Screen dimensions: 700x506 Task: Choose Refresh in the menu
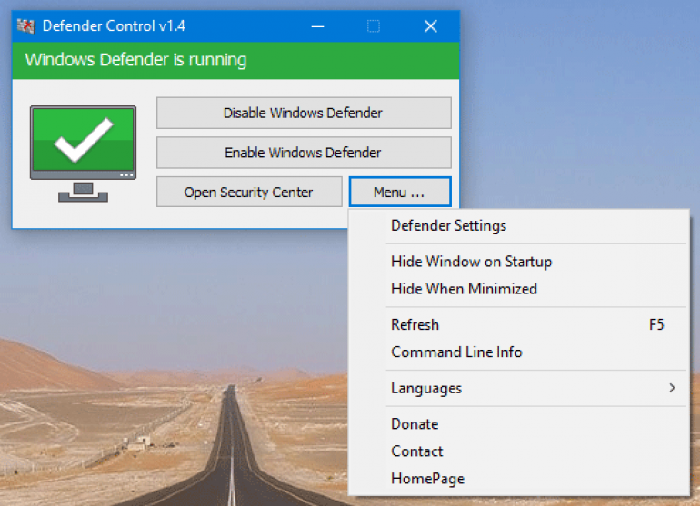[x=519, y=325]
